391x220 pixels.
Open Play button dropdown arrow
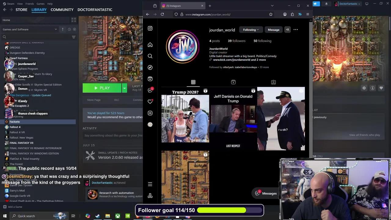click(124, 88)
